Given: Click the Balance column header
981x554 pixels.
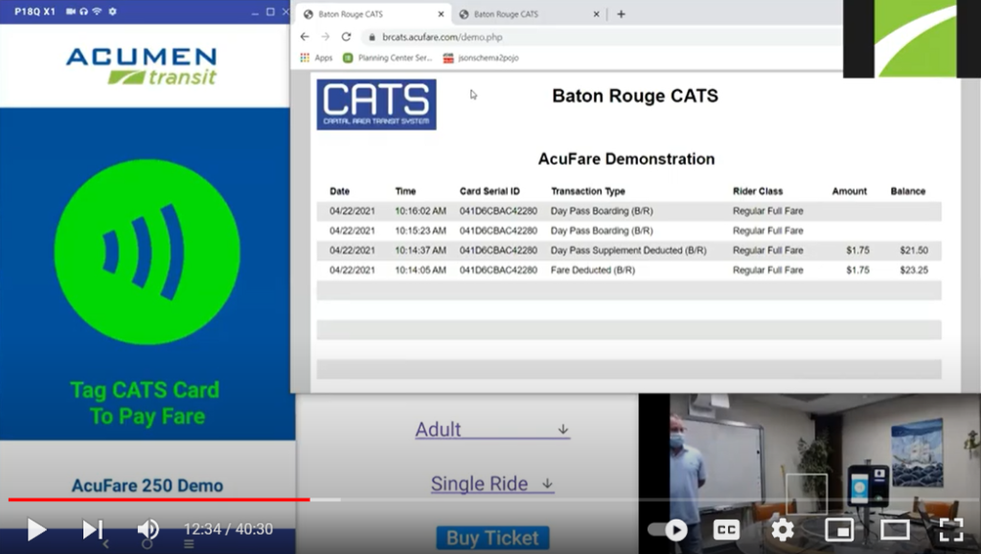Looking at the screenshot, I should 908,191.
